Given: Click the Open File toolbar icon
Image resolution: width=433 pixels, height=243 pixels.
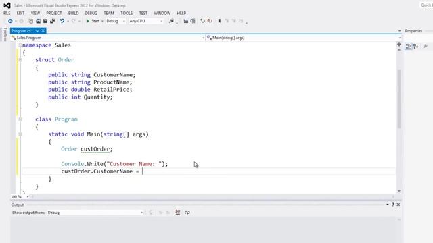Looking at the screenshot, I should click(x=38, y=21).
